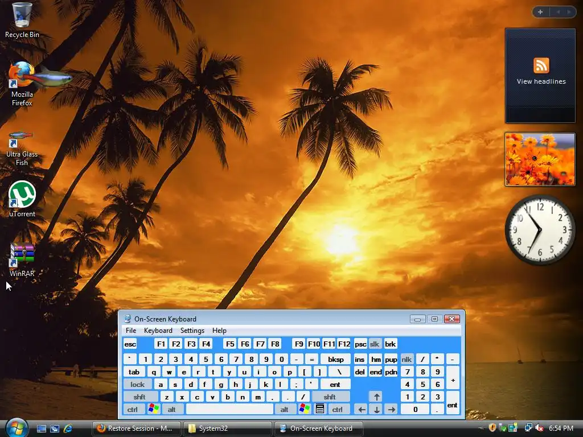583x437 pixels.
Task: Click the numpad plus key
Action: click(453, 378)
